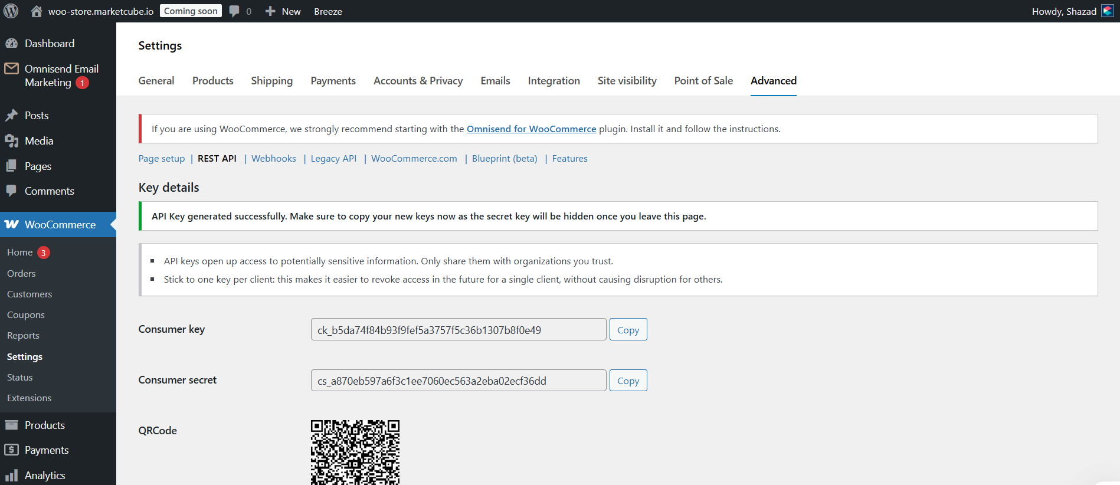Image resolution: width=1120 pixels, height=485 pixels.
Task: Open the site home icon in the admin bar
Action: pos(37,11)
